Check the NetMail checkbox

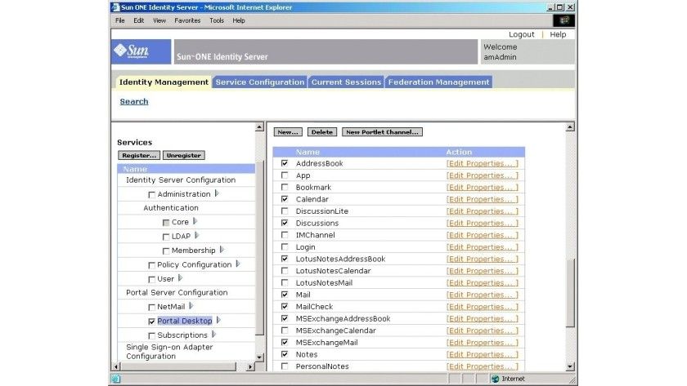pos(151,308)
